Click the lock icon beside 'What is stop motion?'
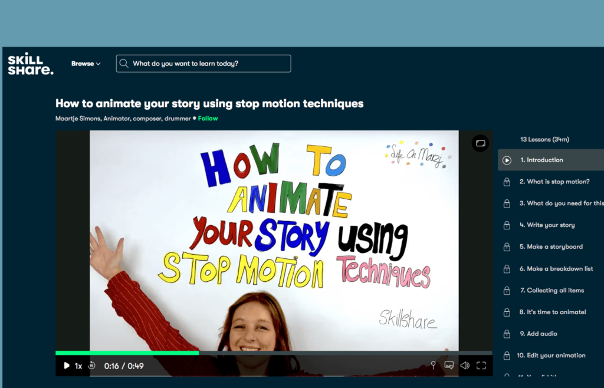 click(x=507, y=182)
